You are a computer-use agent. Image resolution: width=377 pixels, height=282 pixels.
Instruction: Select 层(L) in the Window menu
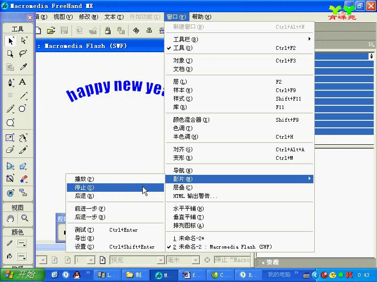click(240, 82)
